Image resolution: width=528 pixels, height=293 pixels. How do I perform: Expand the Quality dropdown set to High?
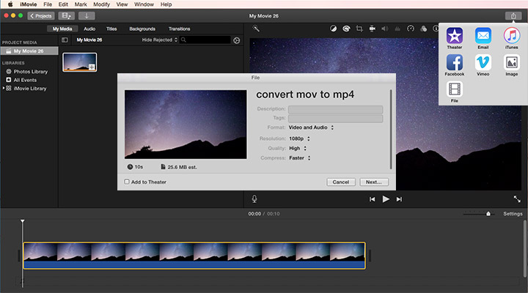coord(298,147)
